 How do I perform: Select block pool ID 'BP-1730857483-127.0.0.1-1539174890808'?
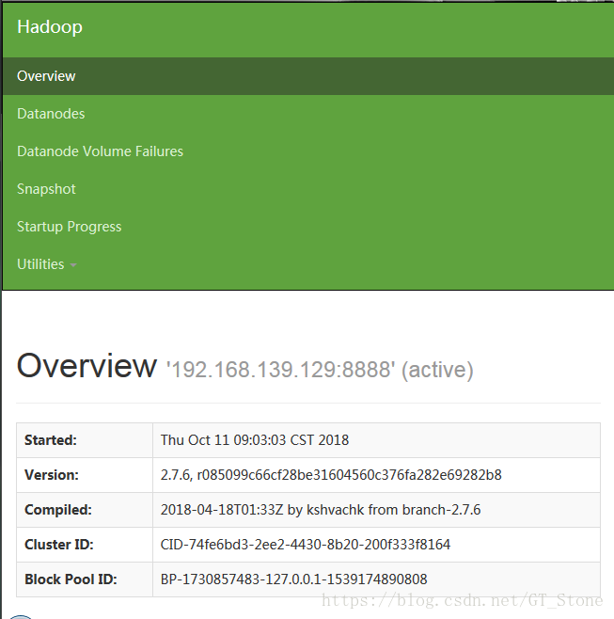pyautogui.click(x=293, y=579)
